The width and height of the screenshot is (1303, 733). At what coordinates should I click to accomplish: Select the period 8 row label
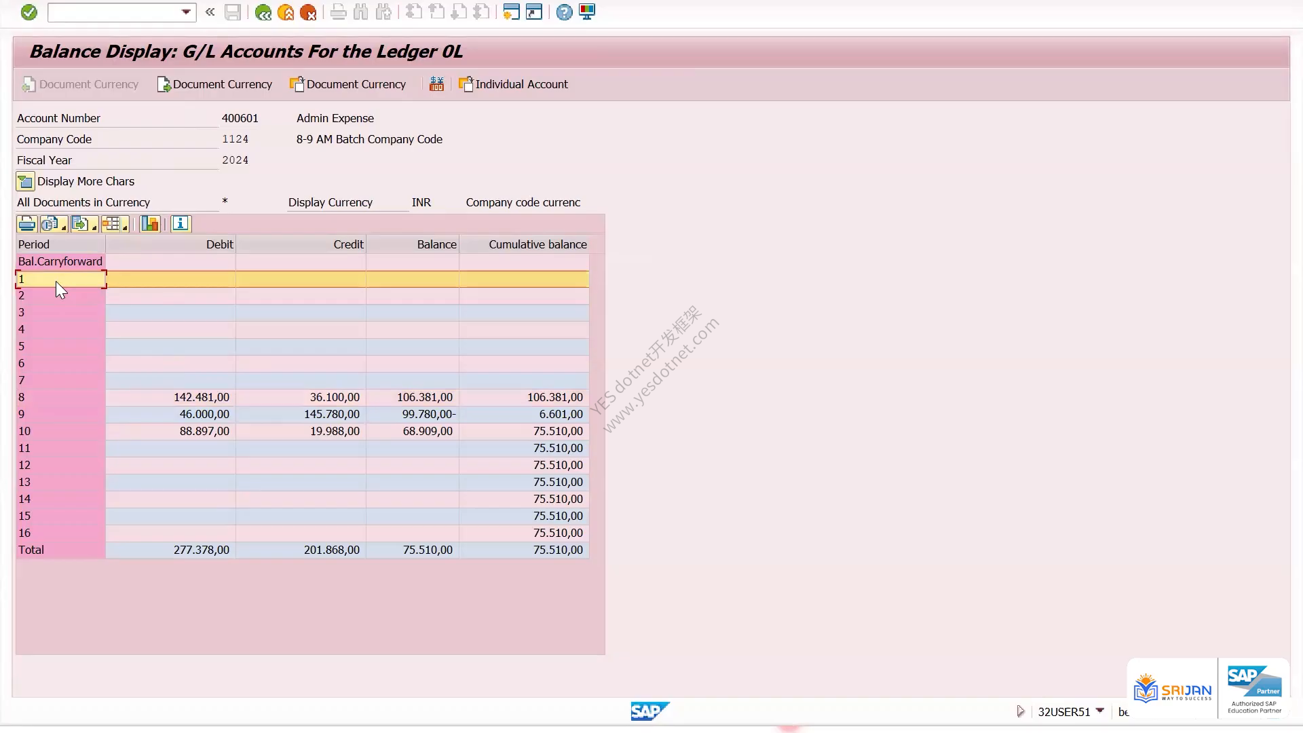pyautogui.click(x=60, y=397)
